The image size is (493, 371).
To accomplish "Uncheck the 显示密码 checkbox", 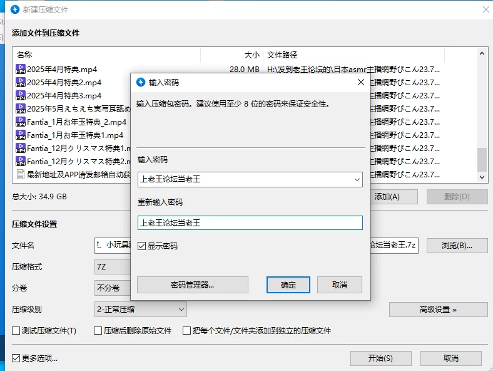I will pyautogui.click(x=142, y=246).
